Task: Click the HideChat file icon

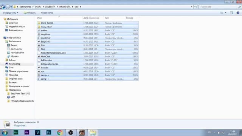Action: point(39,57)
